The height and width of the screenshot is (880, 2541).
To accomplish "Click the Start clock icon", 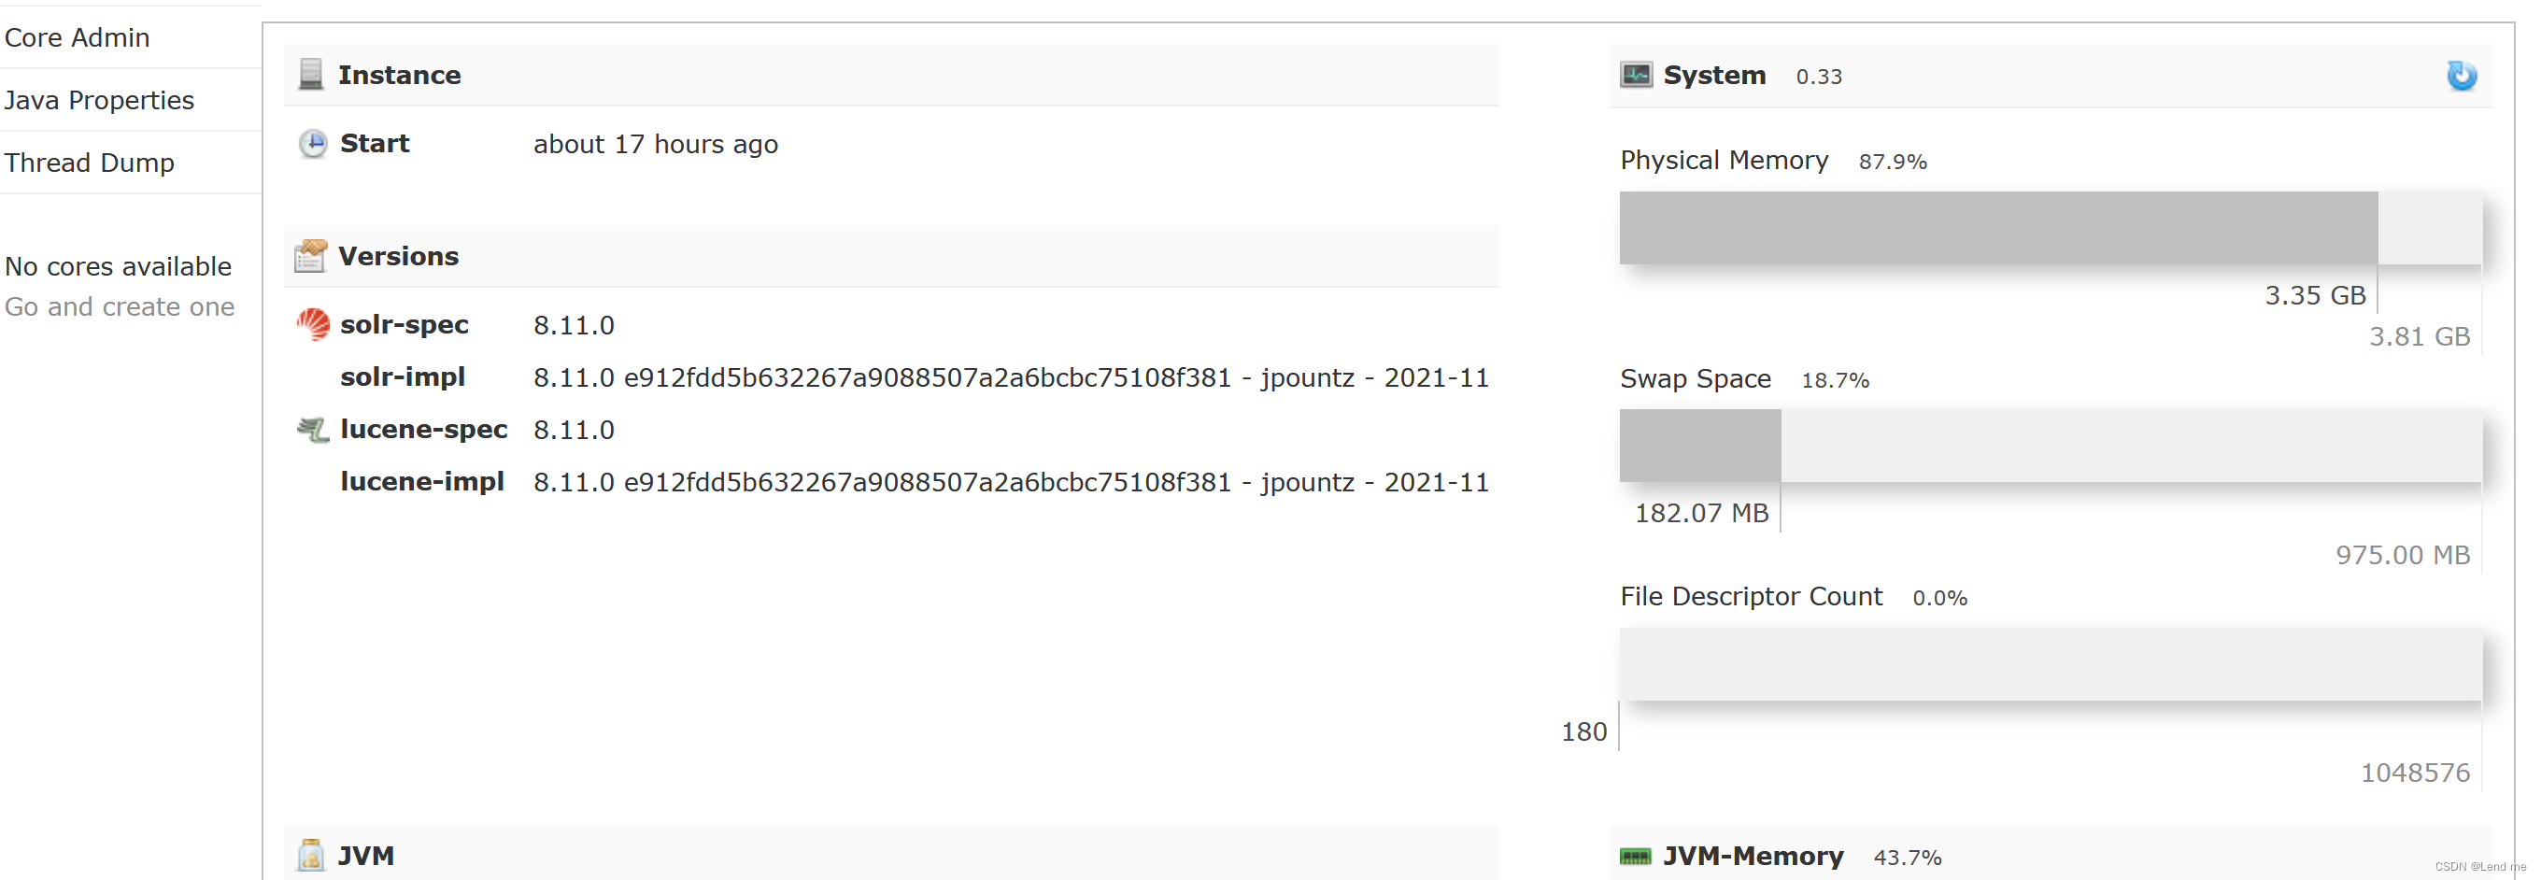I will pos(313,144).
